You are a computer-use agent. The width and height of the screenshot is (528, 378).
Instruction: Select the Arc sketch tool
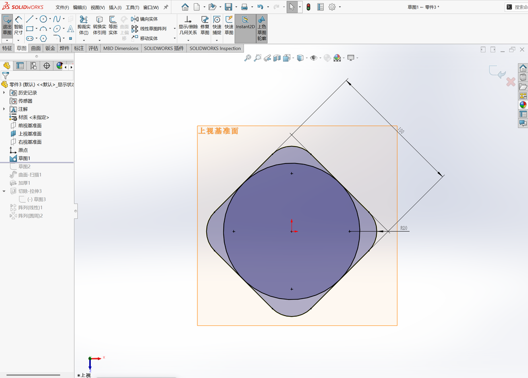coord(43,29)
